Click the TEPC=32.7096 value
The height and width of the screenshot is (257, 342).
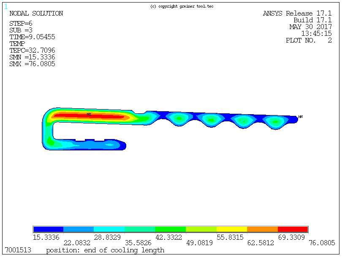(32, 50)
